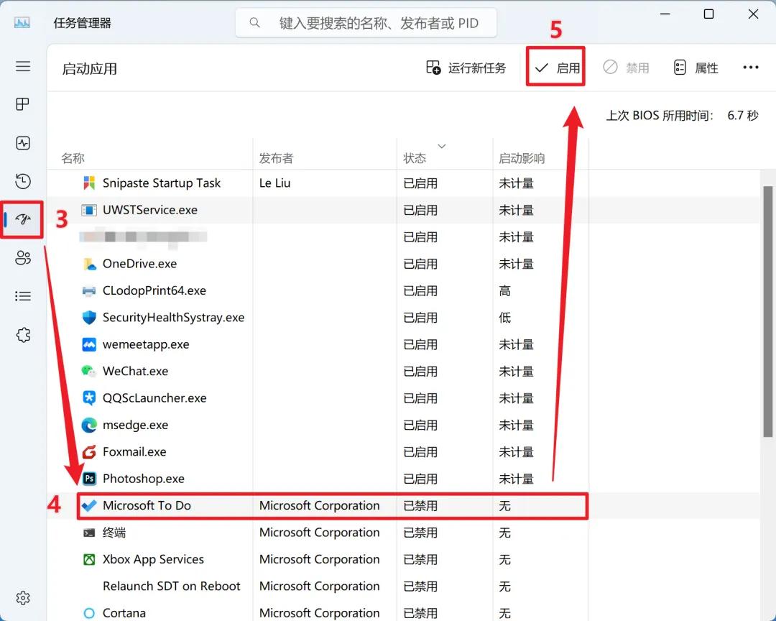
Task: Select the CLodopPrint64.exe row name
Action: tap(154, 290)
